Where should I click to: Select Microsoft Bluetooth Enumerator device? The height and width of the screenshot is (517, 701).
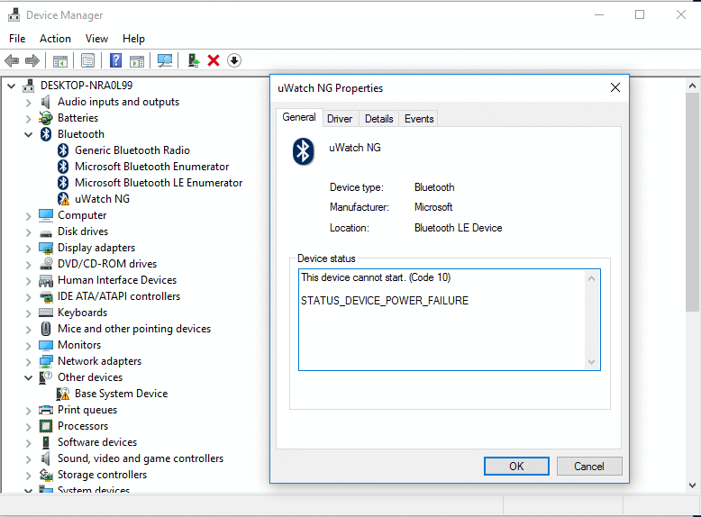(151, 167)
